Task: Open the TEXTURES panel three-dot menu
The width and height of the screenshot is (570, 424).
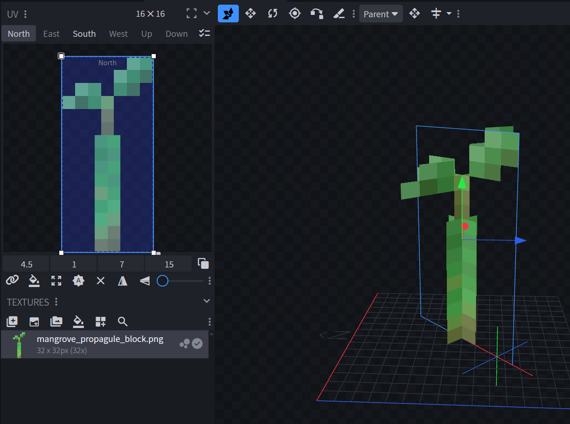Action: tap(56, 302)
